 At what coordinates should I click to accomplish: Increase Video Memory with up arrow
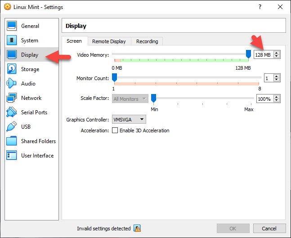pyautogui.click(x=277, y=53)
